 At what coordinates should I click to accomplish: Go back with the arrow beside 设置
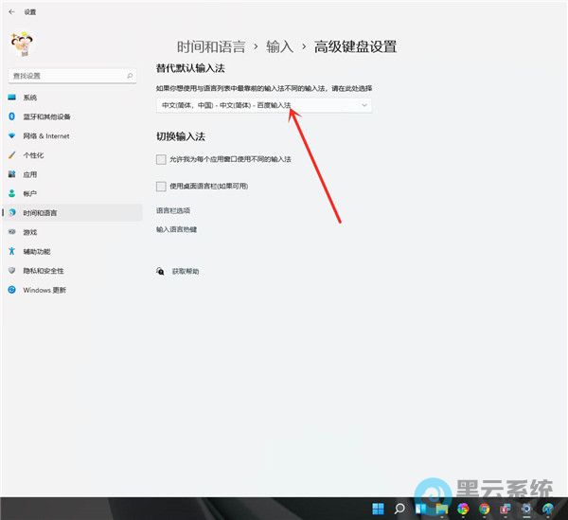[x=11, y=12]
